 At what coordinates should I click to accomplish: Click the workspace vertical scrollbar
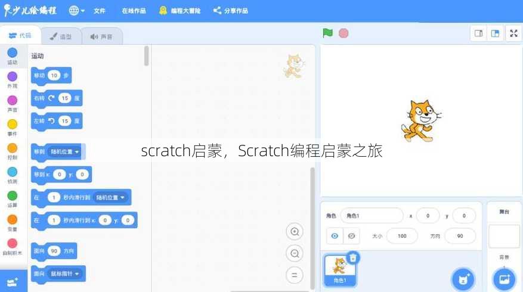[x=312, y=228]
